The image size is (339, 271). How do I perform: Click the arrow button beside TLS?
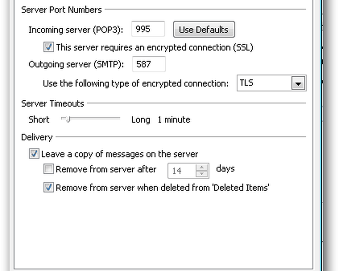click(298, 84)
